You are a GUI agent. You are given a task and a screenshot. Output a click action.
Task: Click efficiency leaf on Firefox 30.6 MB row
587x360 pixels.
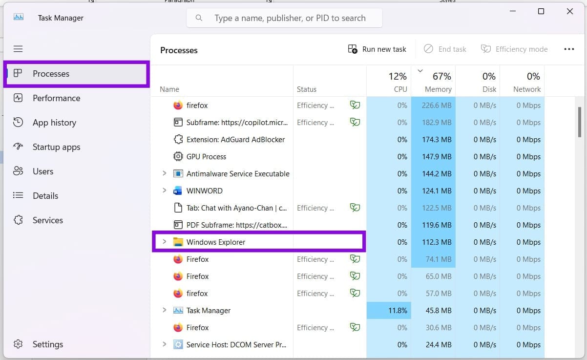(x=355, y=327)
